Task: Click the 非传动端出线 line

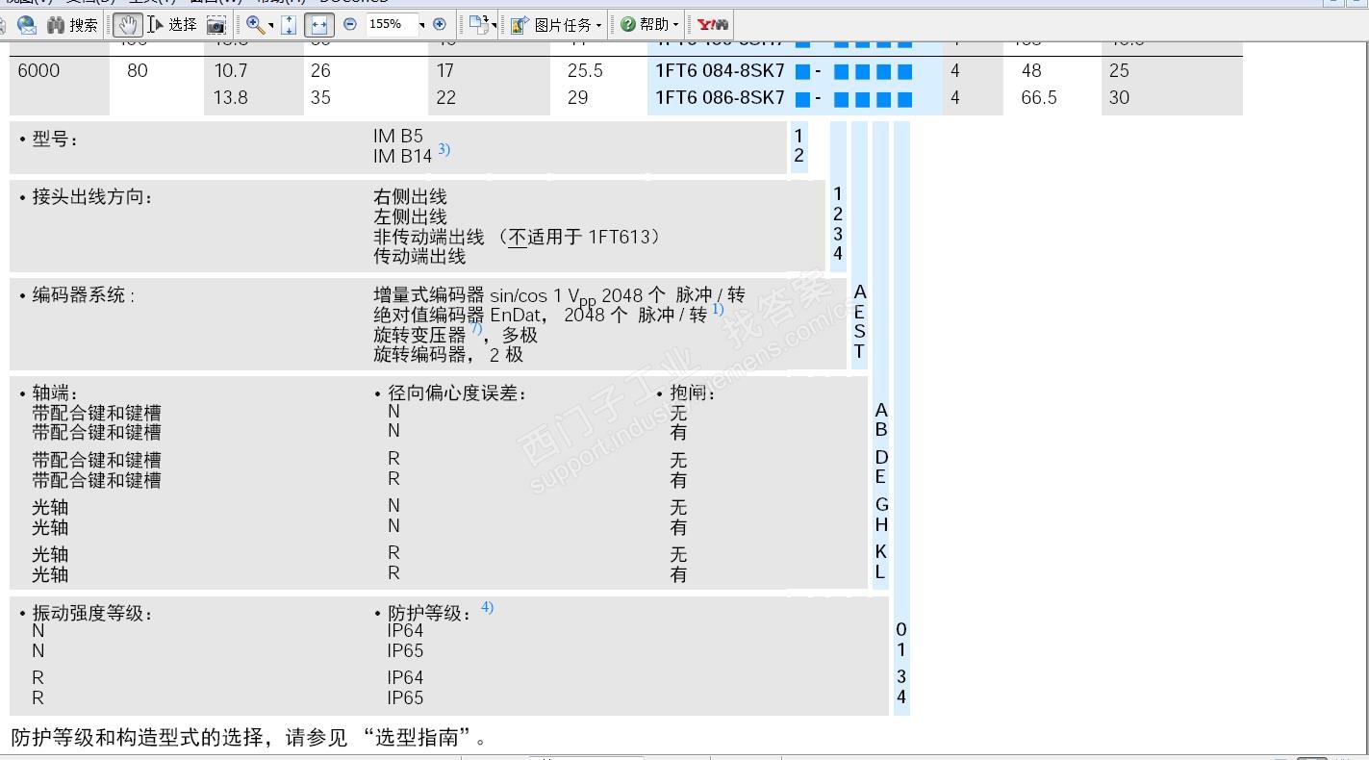Action: [518, 237]
